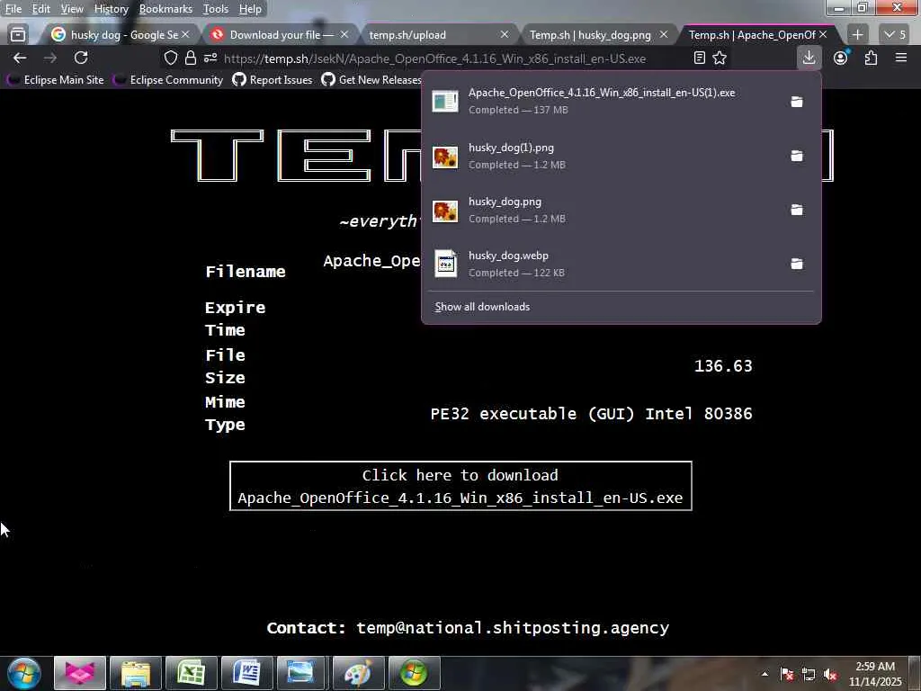Bookmark this page with the star
921x691 pixels.
point(720,58)
